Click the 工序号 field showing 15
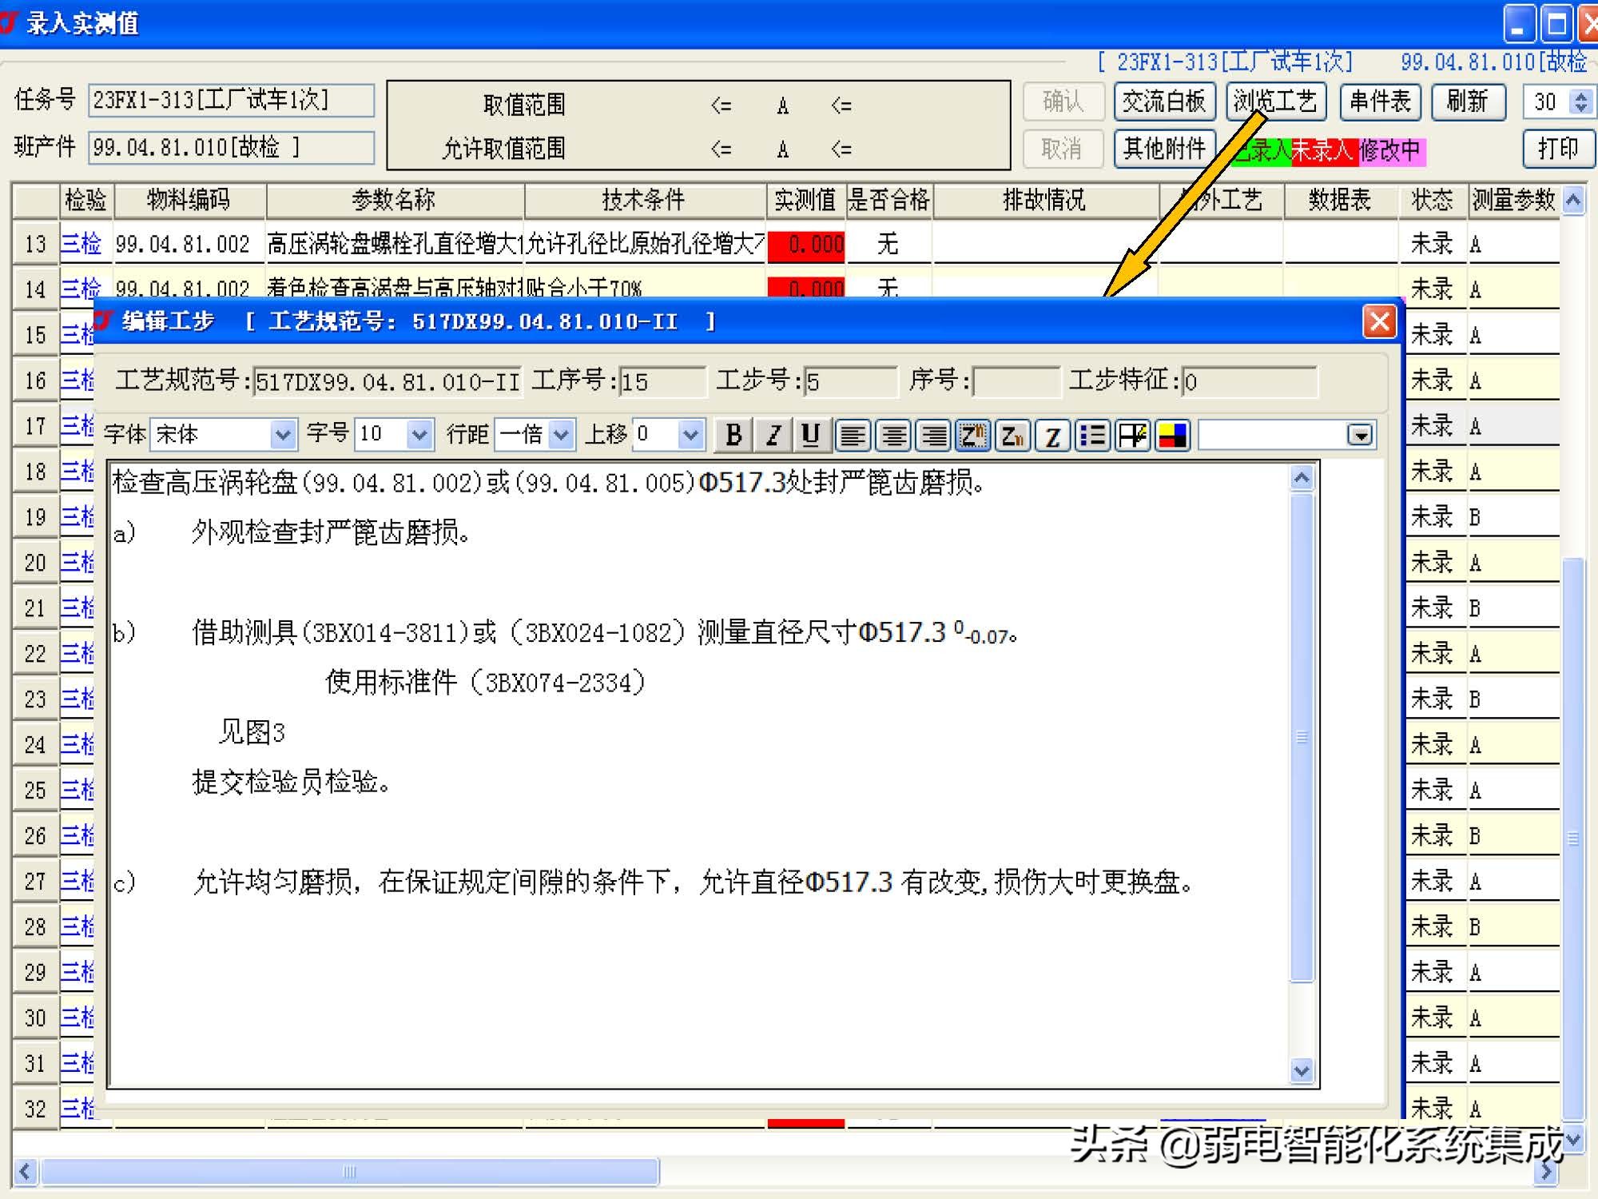This screenshot has height=1199, width=1598. point(662,382)
